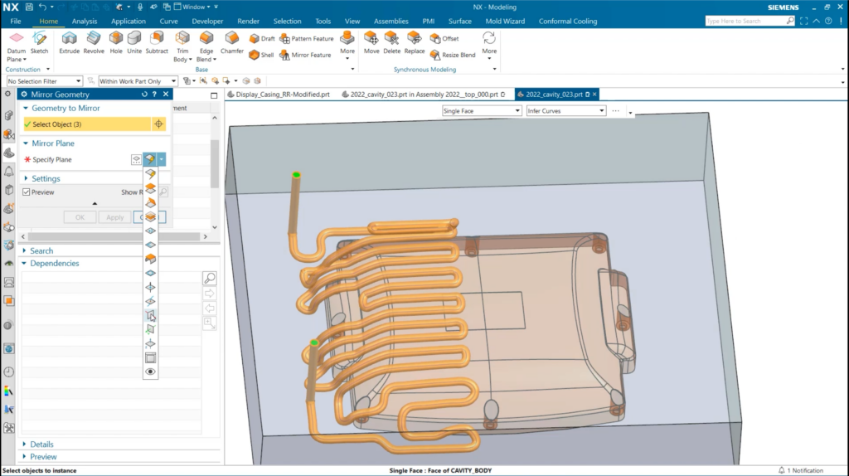Open the Infer Curves dropdown
The width and height of the screenshot is (849, 476).
click(566, 110)
